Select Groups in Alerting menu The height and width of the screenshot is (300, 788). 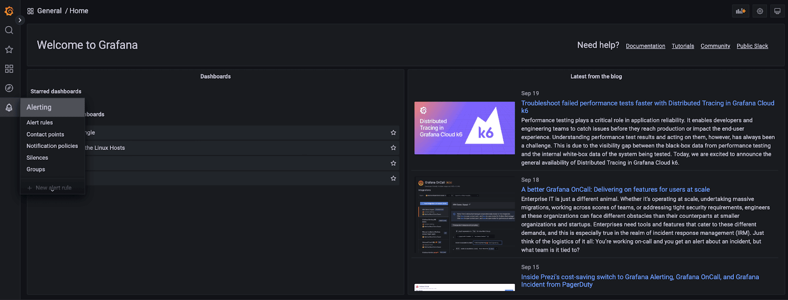[x=35, y=169]
